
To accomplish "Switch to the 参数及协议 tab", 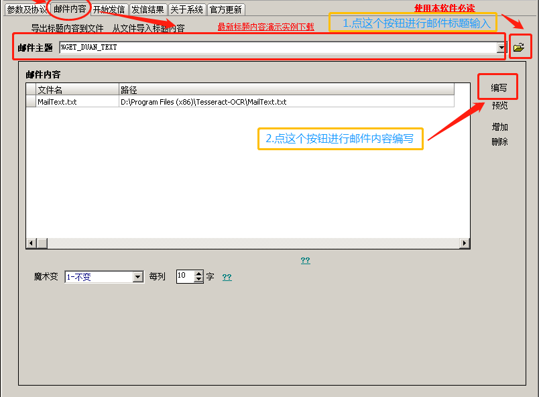I will coord(26,9).
